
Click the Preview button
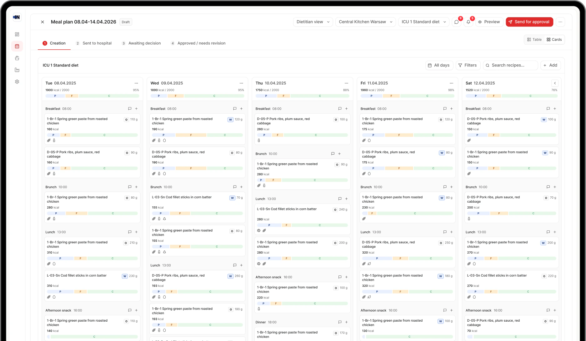[489, 22]
